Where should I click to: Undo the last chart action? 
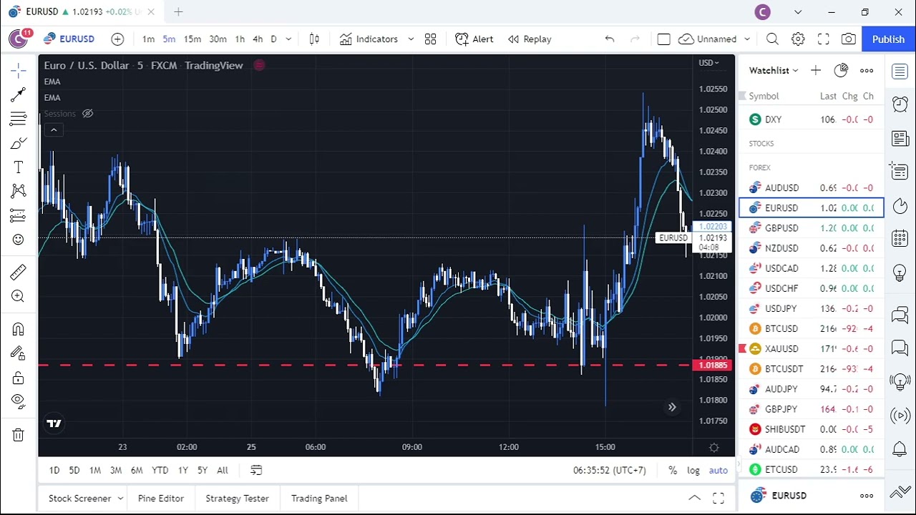point(610,39)
